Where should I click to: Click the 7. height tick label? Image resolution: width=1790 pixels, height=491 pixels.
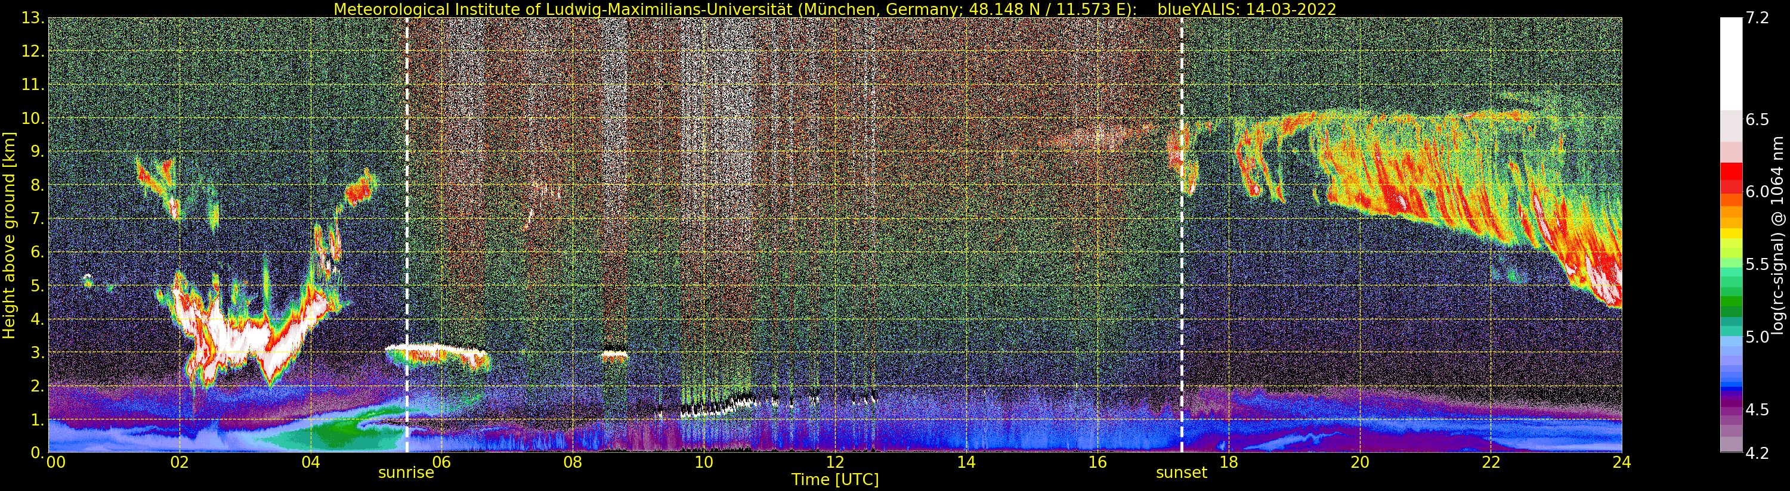tap(38, 219)
